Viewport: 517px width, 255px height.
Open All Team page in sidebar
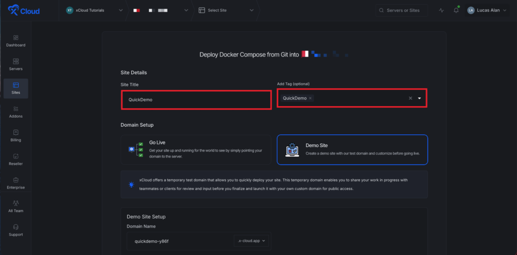pos(16,207)
